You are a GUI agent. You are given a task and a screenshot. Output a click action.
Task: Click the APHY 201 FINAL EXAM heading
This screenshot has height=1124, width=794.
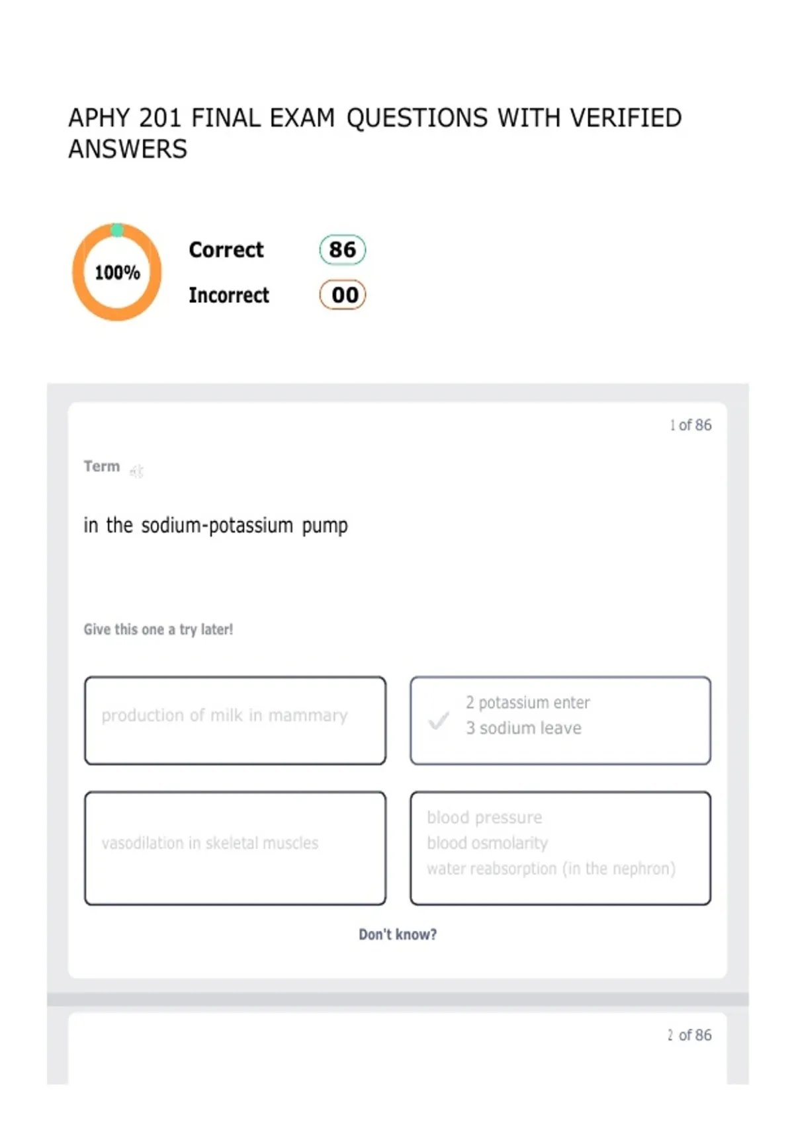click(x=375, y=133)
